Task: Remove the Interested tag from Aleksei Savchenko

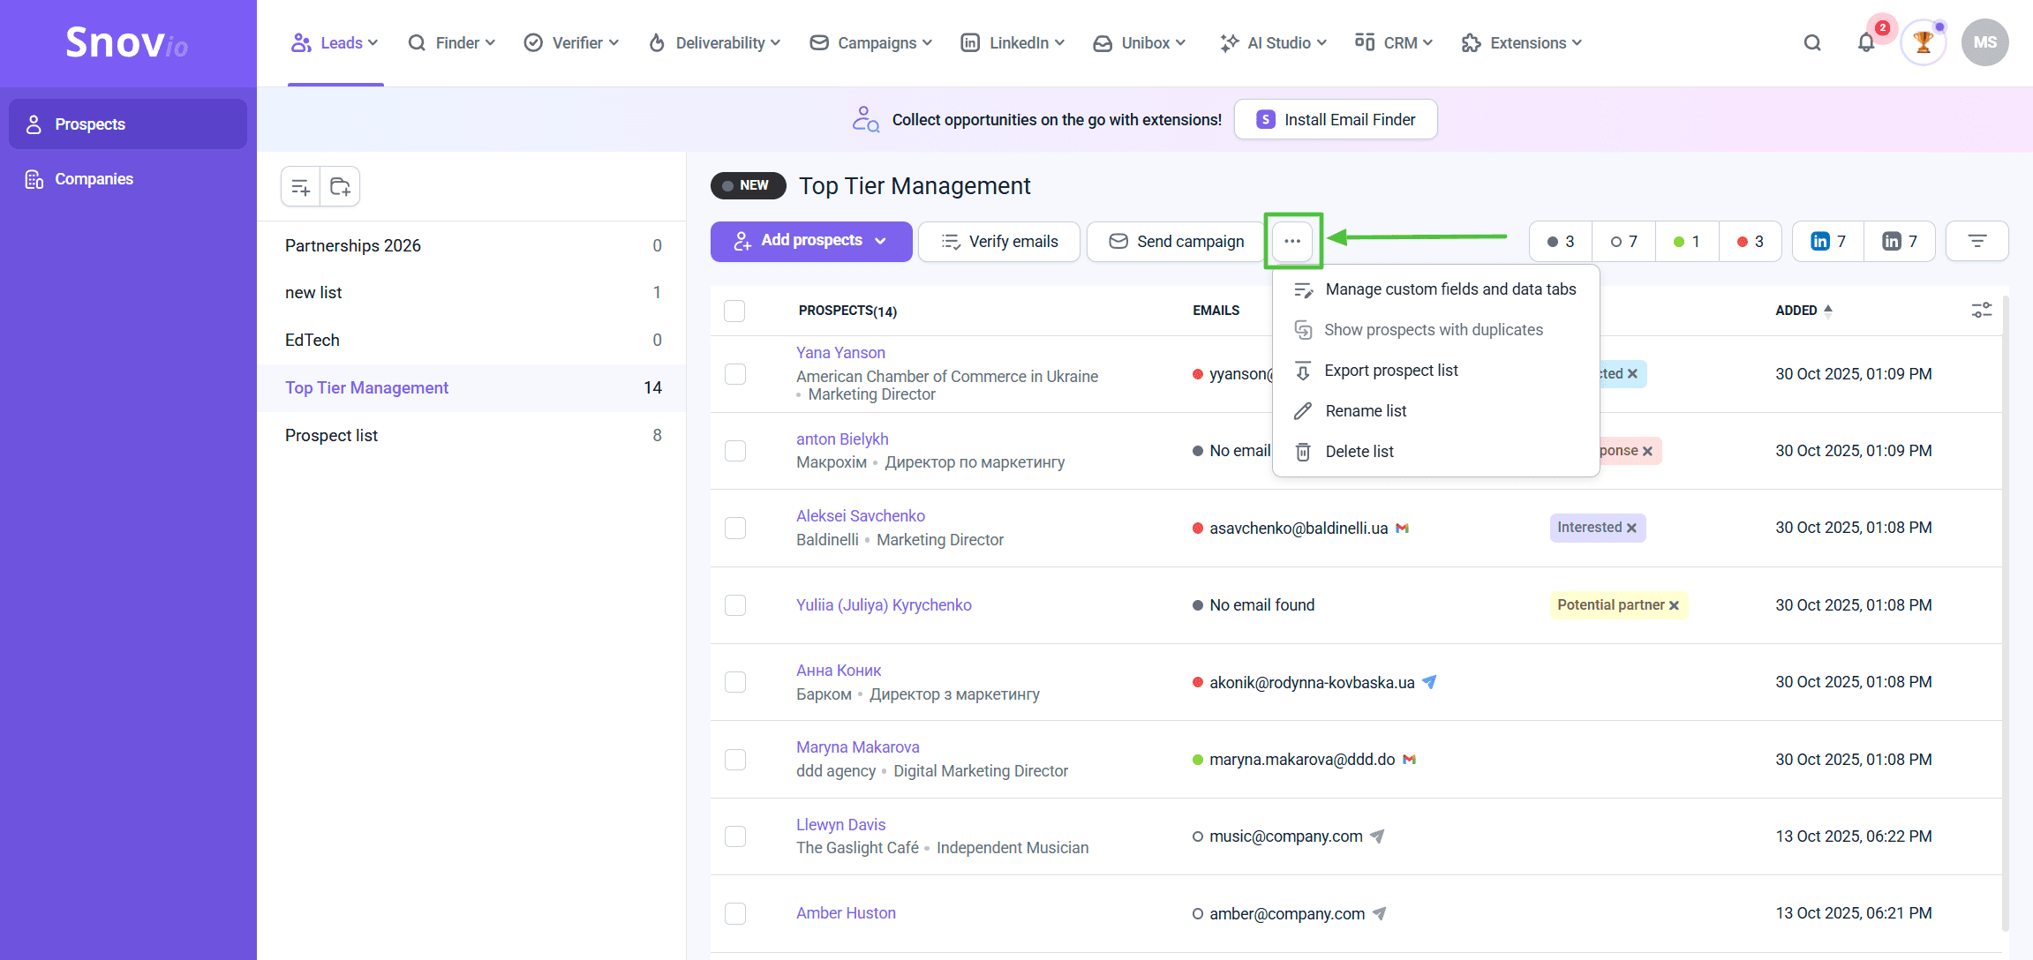Action: pos(1631,528)
